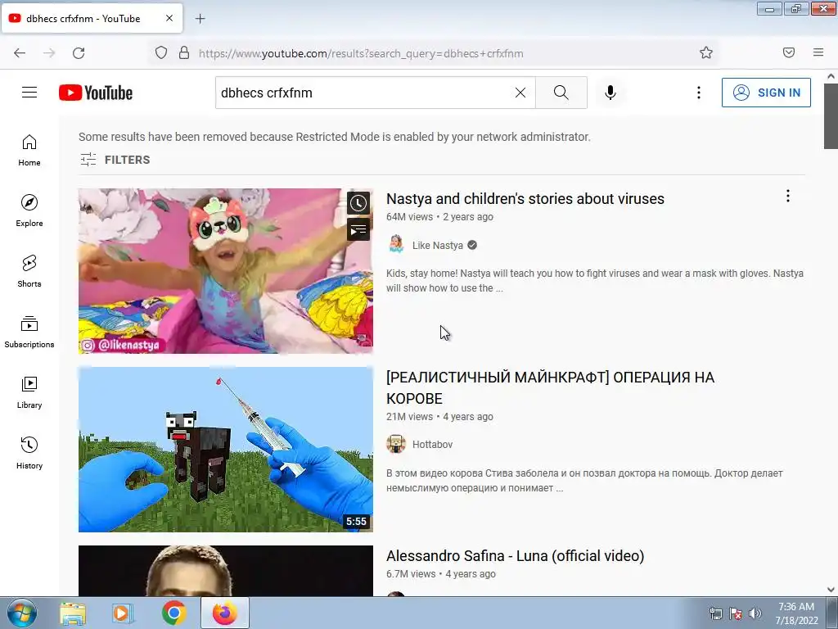Open Firefox application menu

tap(818, 52)
